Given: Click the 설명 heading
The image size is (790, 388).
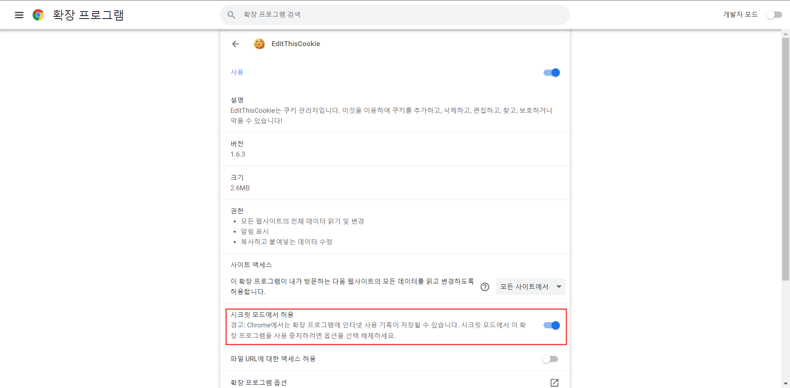Looking at the screenshot, I should click(x=237, y=100).
